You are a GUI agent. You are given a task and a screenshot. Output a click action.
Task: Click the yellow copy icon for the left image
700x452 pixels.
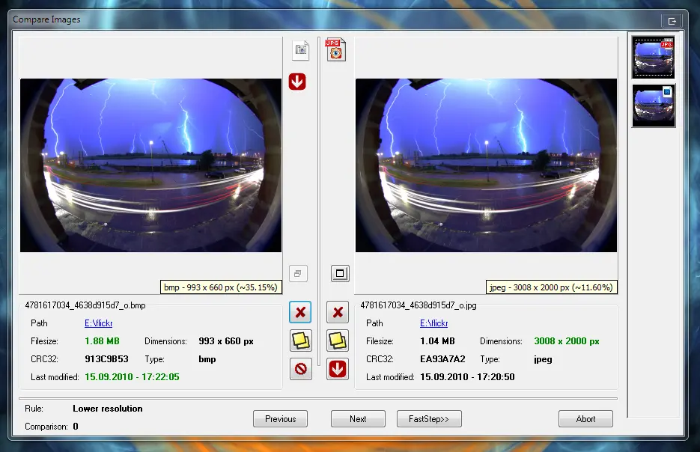pos(300,341)
